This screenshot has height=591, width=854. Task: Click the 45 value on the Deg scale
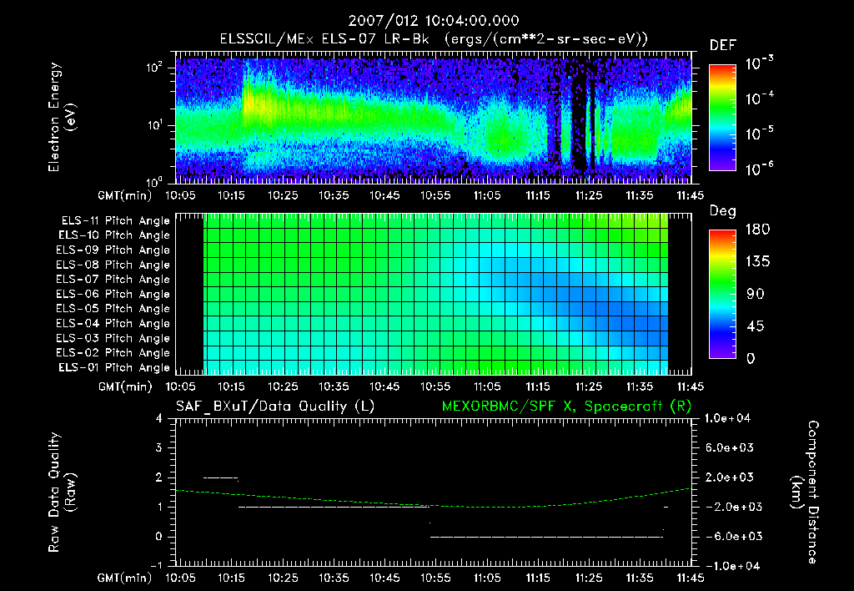[x=756, y=326]
